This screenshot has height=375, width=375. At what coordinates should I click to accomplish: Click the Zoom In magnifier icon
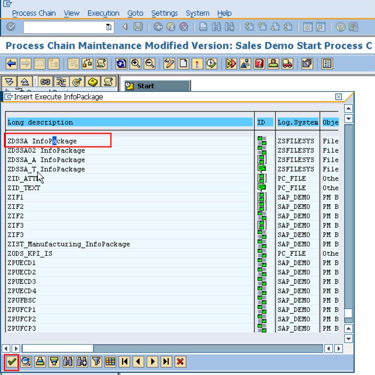click(x=135, y=64)
